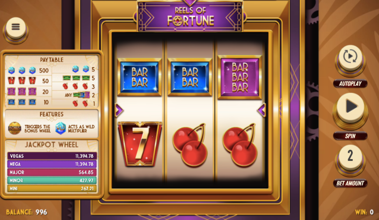Click the Minor jackpot row
Viewport: 379px width, 220px height.
pyautogui.click(x=52, y=181)
